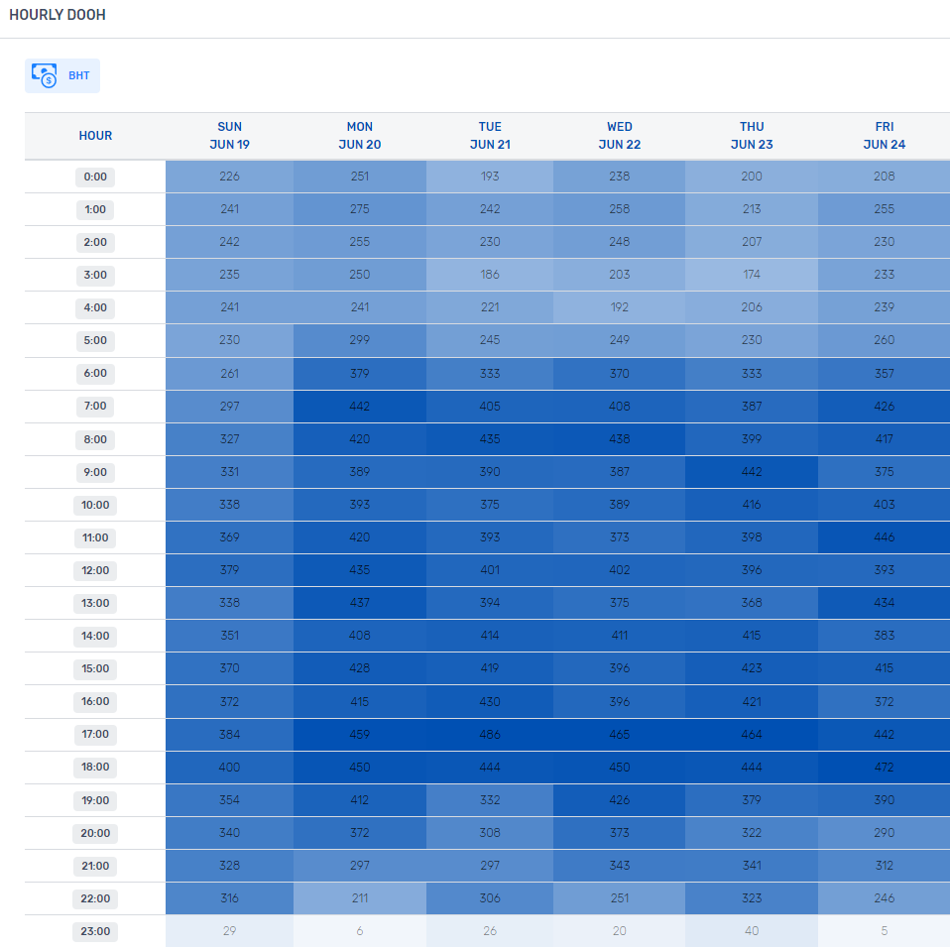Select the 18:00 hour label
The height and width of the screenshot is (950, 950).
point(95,767)
